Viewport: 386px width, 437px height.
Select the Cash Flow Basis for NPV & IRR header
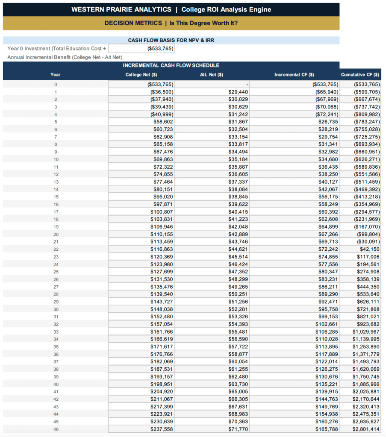[x=171, y=40]
